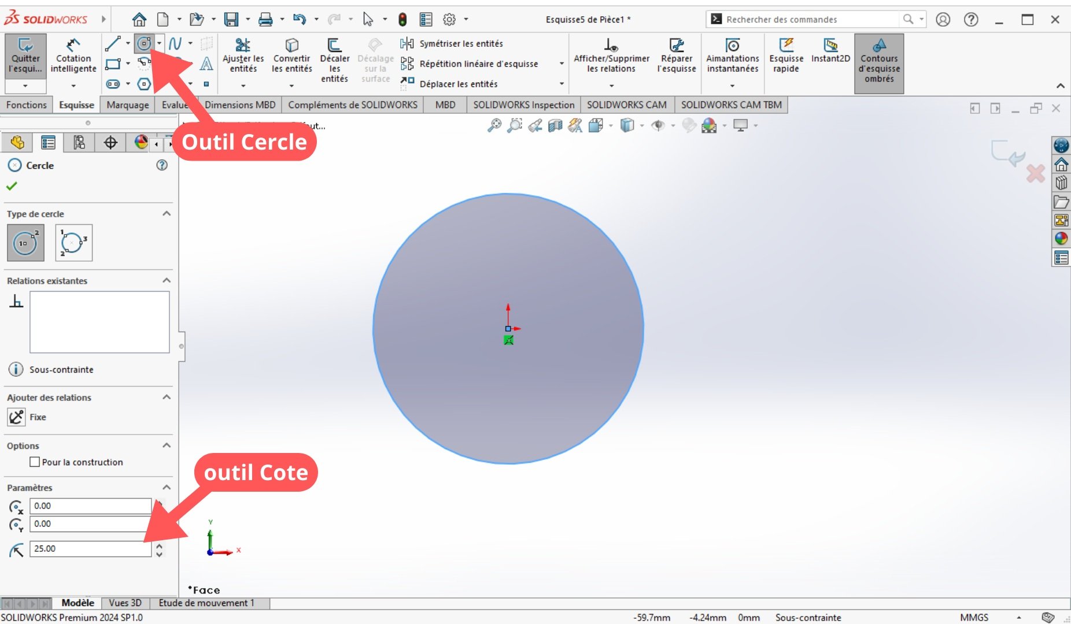Open help for the Cercle property panel
This screenshot has width=1071, height=624.
(x=162, y=165)
